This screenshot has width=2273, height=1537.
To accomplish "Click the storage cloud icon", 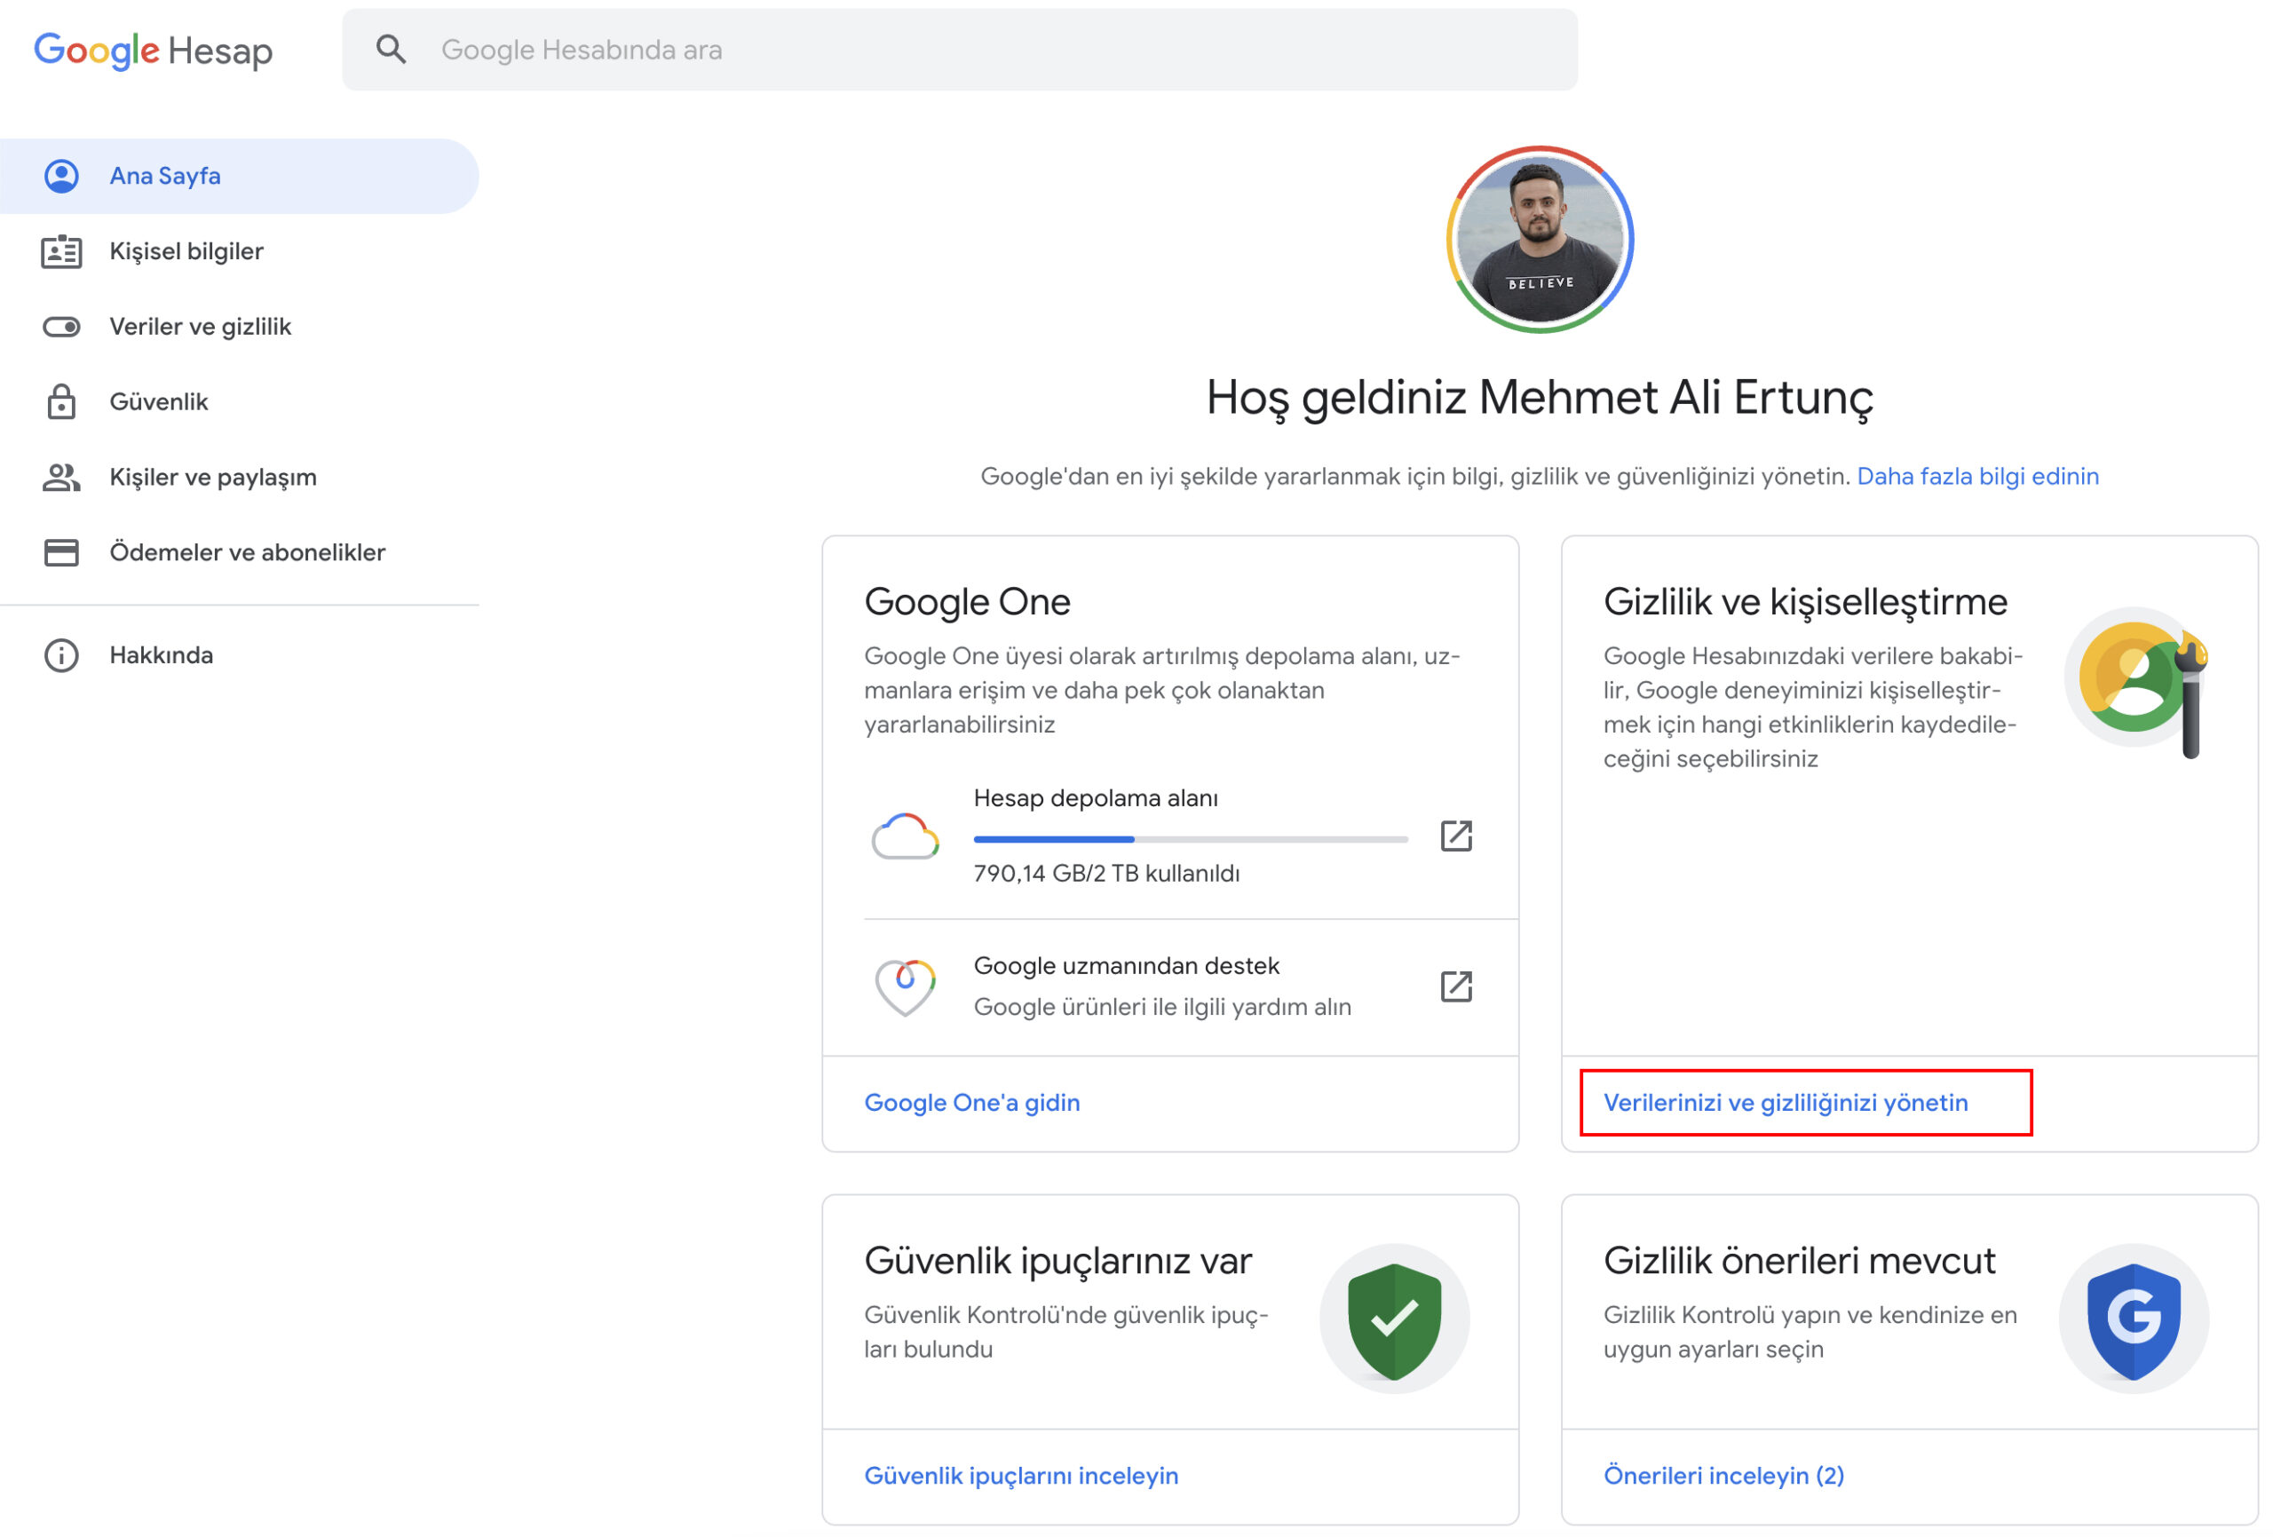I will tap(905, 836).
